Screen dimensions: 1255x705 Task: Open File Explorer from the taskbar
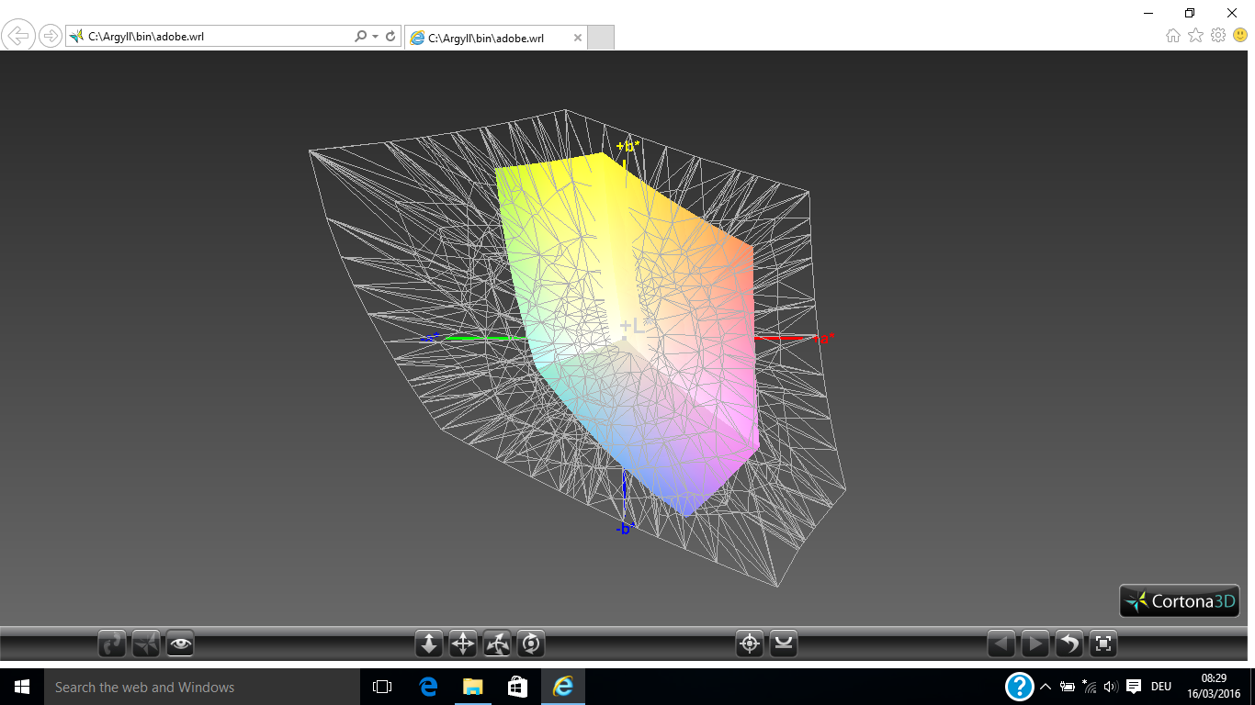472,687
